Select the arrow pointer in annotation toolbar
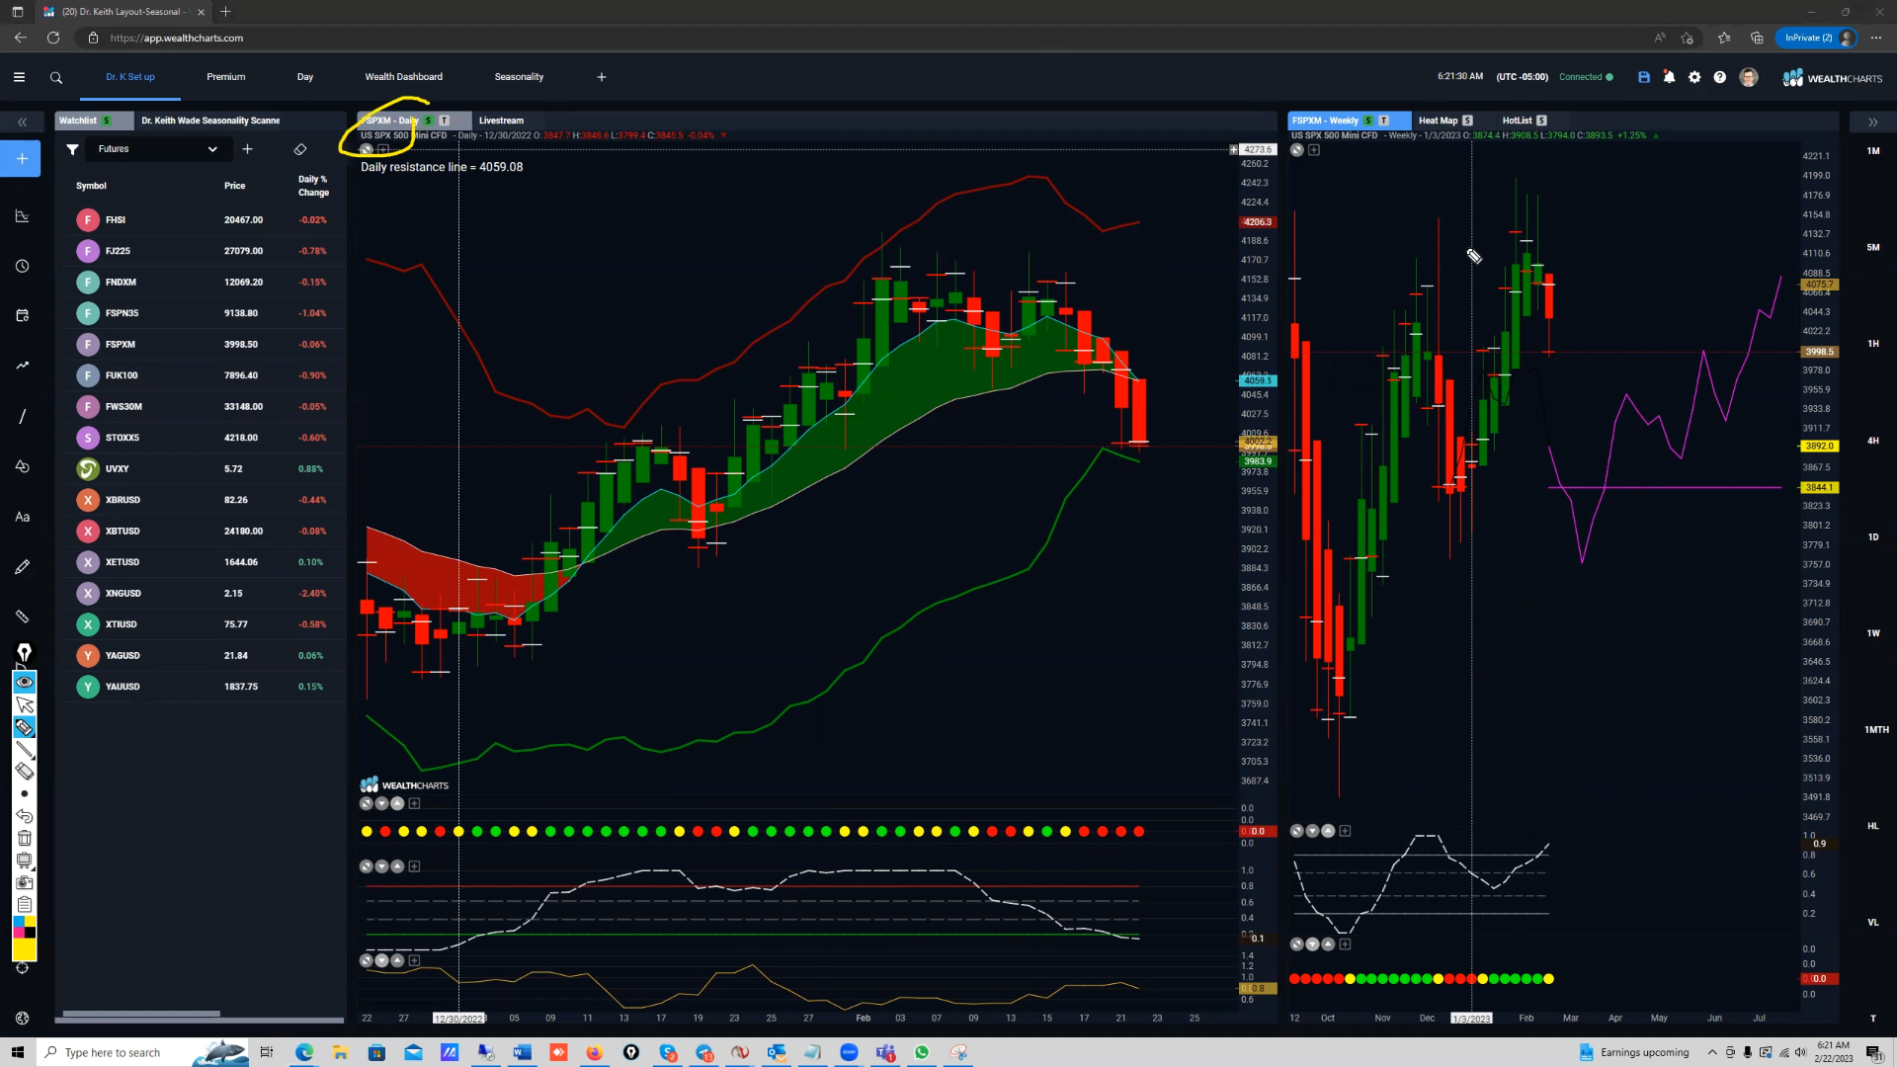 point(25,705)
